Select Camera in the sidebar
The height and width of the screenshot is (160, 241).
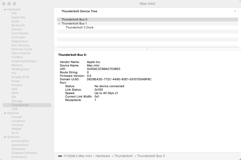pos(17,29)
